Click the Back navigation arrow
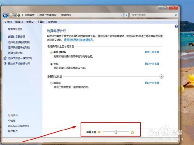 pos(5,15)
